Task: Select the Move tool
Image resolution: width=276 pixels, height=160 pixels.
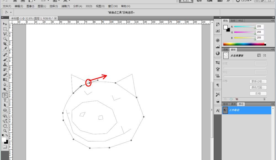Action: pyautogui.click(x=5, y=24)
